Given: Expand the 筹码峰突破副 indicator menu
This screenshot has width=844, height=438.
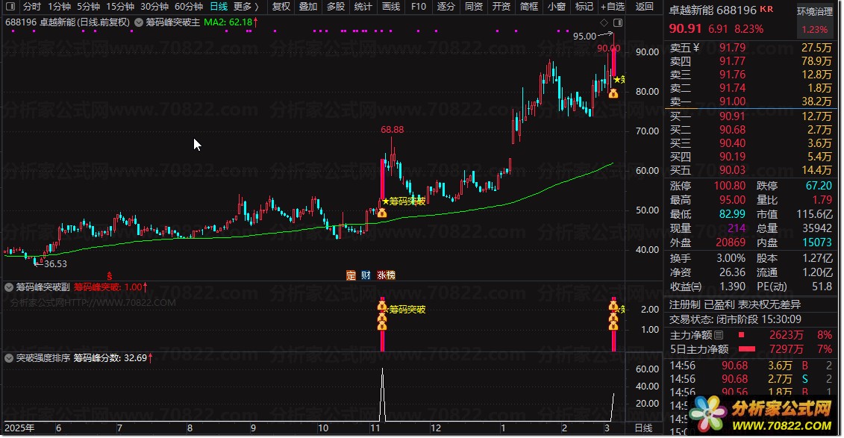Looking at the screenshot, I should 9,287.
